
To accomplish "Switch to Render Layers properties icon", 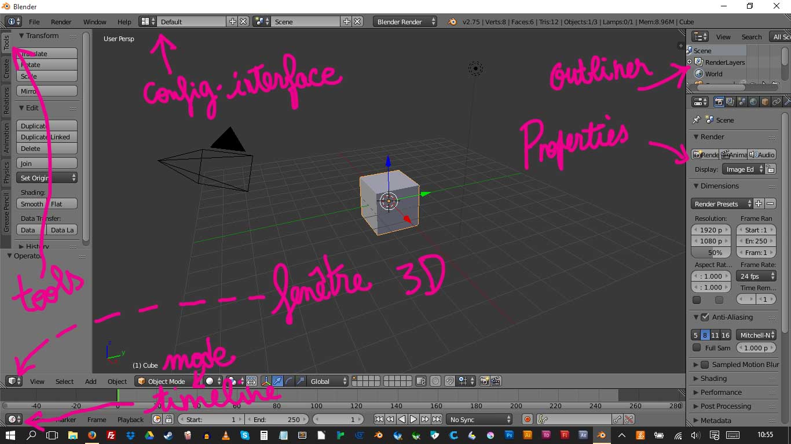I will (730, 101).
